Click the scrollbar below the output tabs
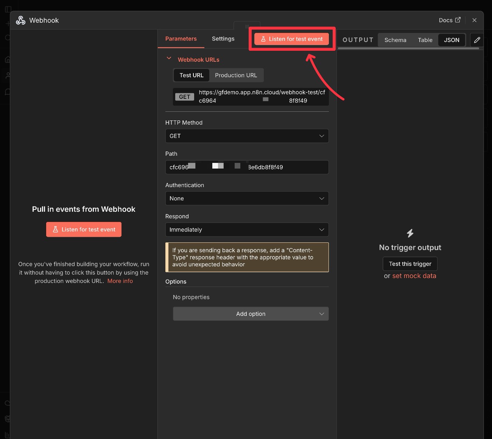492x439 pixels. [x=408, y=48]
